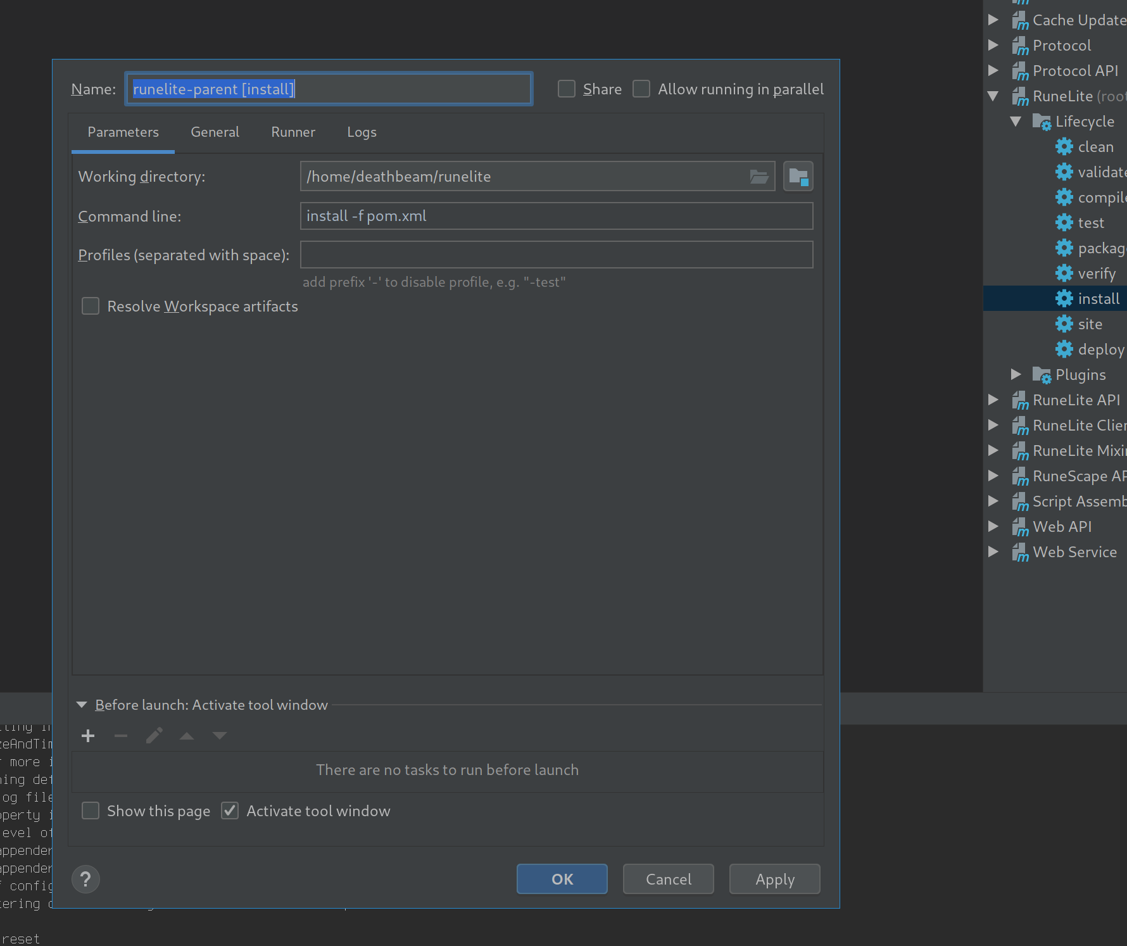The width and height of the screenshot is (1127, 946).
Task: Open the Logs tab
Action: click(x=361, y=132)
